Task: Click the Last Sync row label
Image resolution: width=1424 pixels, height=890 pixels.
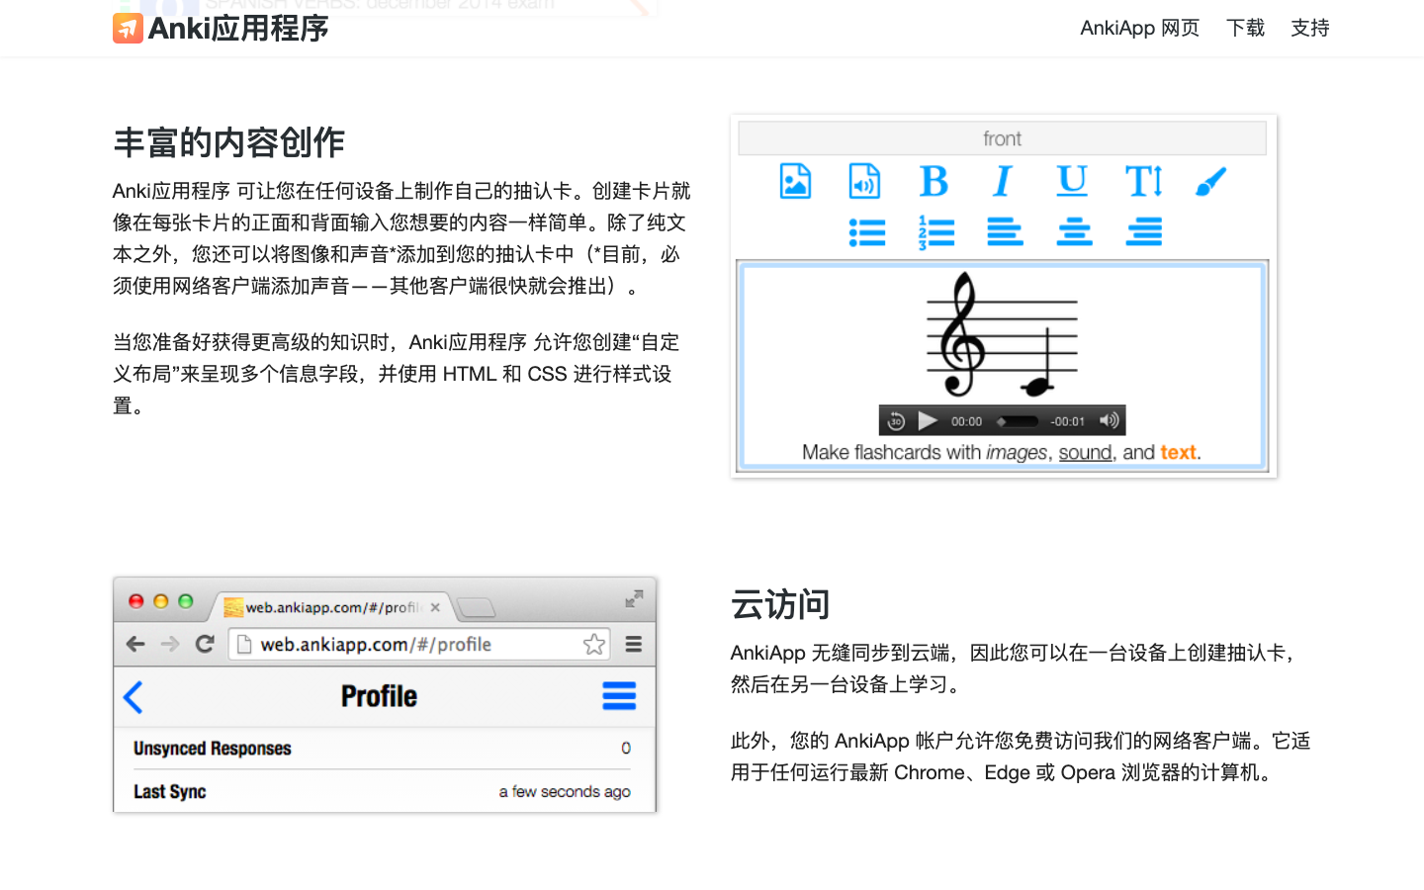Action: pos(170,792)
